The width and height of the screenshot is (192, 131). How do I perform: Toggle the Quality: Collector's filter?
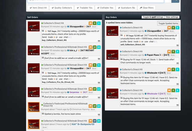[x=61, y=8]
